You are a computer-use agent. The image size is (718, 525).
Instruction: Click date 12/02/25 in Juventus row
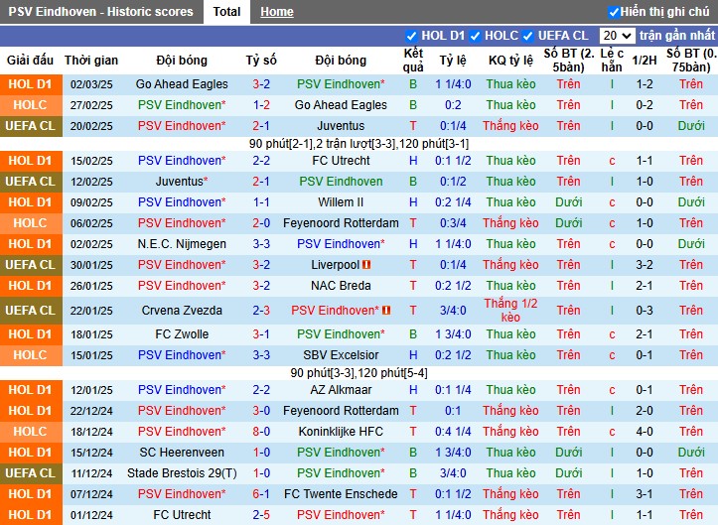coord(91,182)
